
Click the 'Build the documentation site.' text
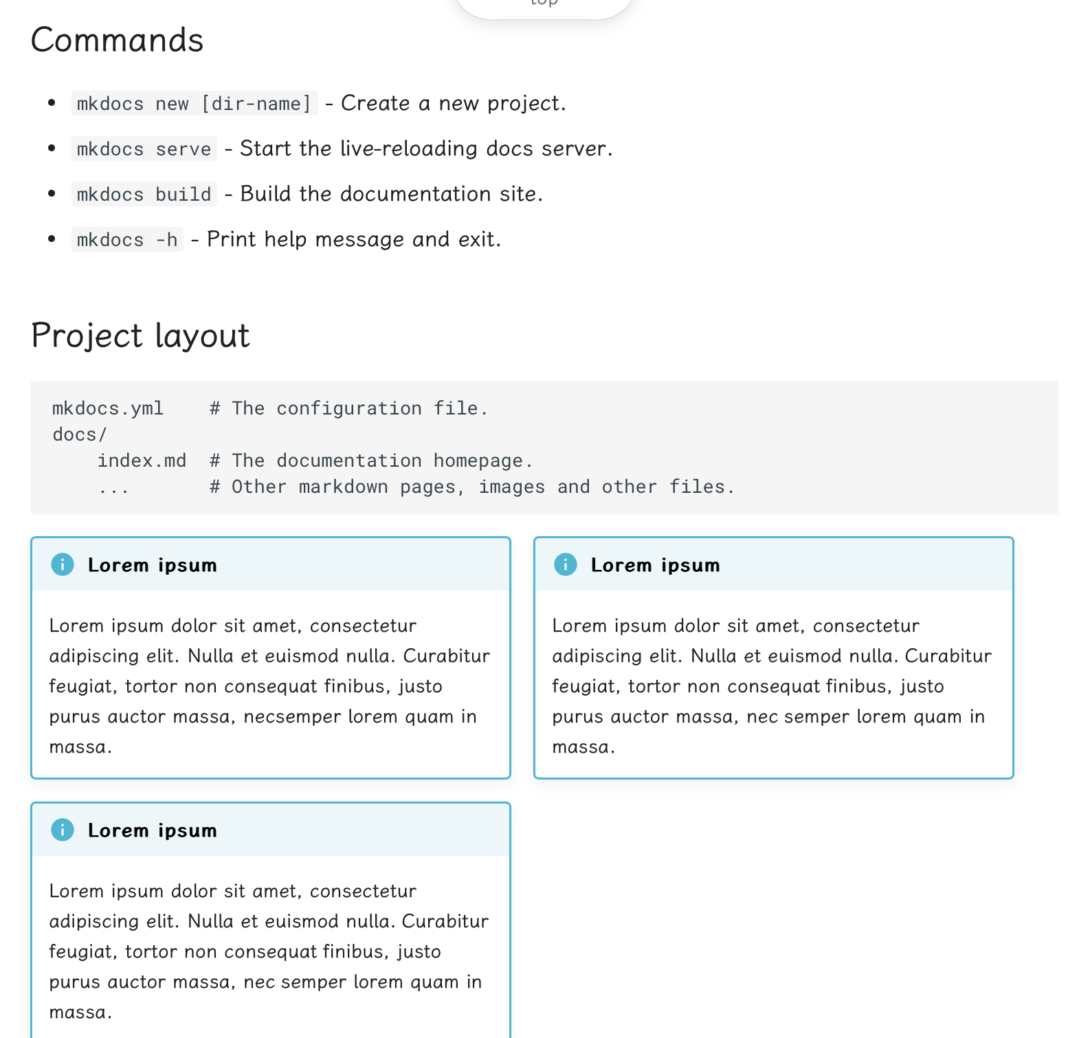pos(391,194)
